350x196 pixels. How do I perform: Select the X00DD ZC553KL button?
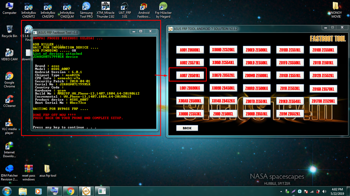pos(190,114)
